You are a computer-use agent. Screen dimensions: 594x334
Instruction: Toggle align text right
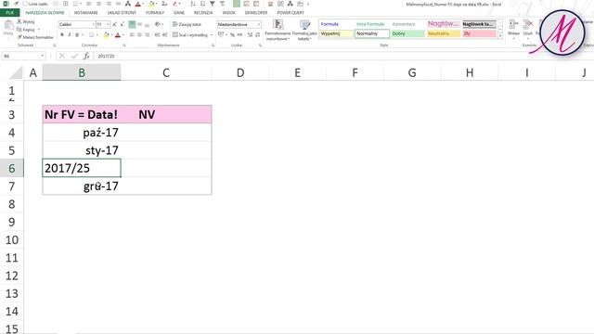(x=147, y=35)
